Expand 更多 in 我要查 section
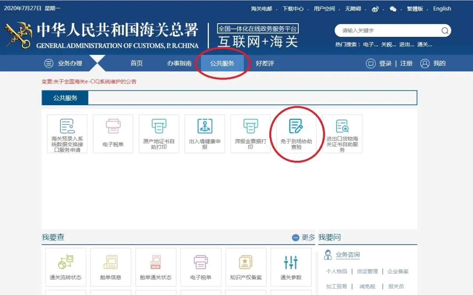The width and height of the screenshot is (473, 295). tap(304, 238)
